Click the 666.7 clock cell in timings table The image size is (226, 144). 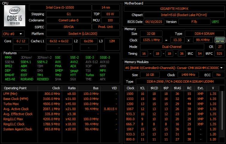pos(130,124)
